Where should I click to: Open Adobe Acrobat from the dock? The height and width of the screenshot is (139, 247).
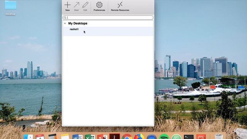115,136
